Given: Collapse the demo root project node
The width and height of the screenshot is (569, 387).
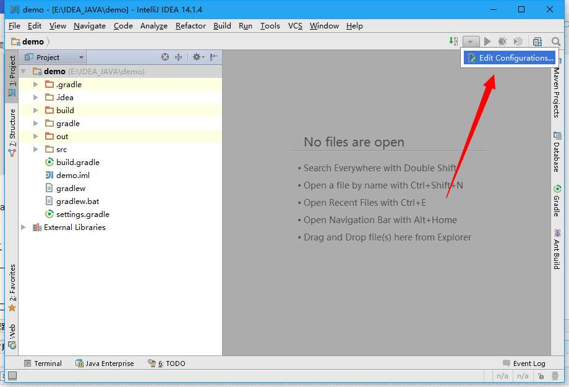Looking at the screenshot, I should pos(24,72).
